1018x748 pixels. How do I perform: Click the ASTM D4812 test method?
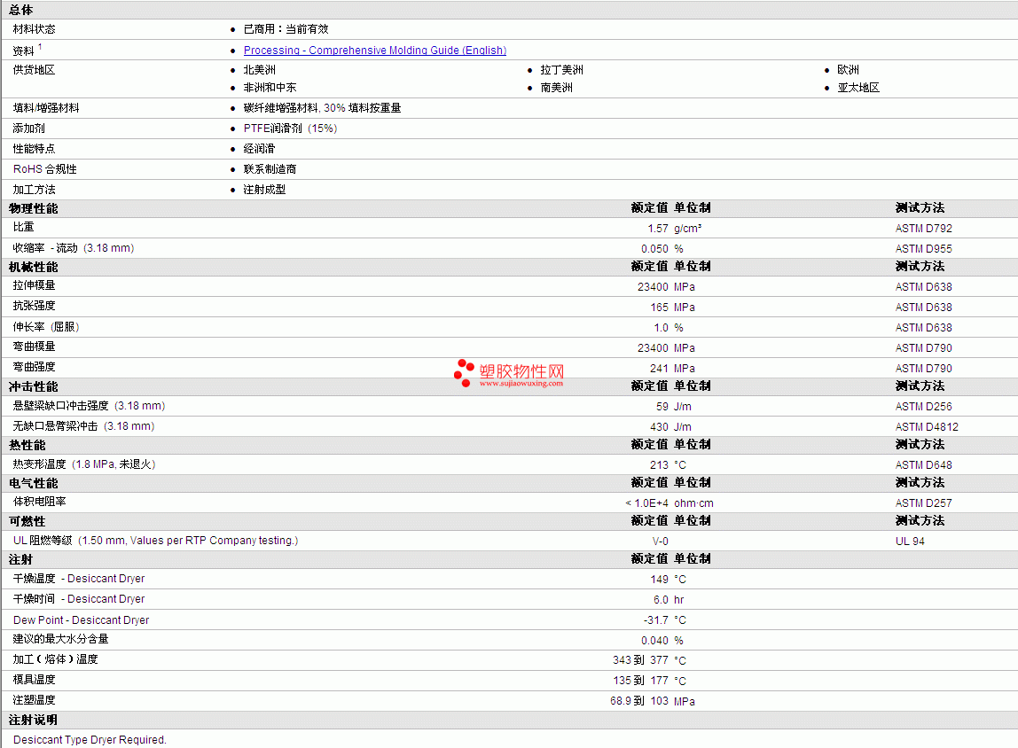pyautogui.click(x=927, y=427)
